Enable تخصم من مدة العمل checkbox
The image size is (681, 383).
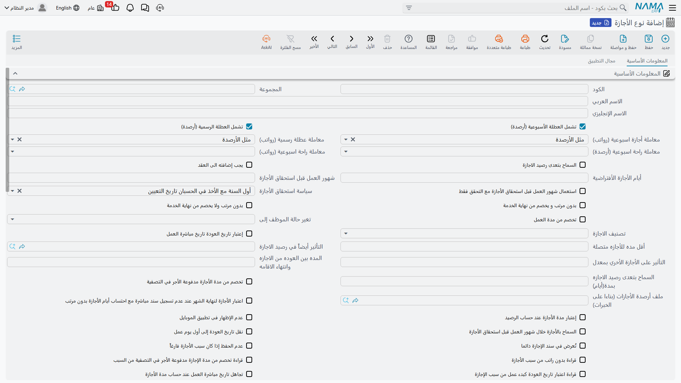[x=582, y=220]
